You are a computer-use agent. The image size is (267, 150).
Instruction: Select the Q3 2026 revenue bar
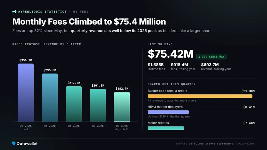(x=122, y=107)
